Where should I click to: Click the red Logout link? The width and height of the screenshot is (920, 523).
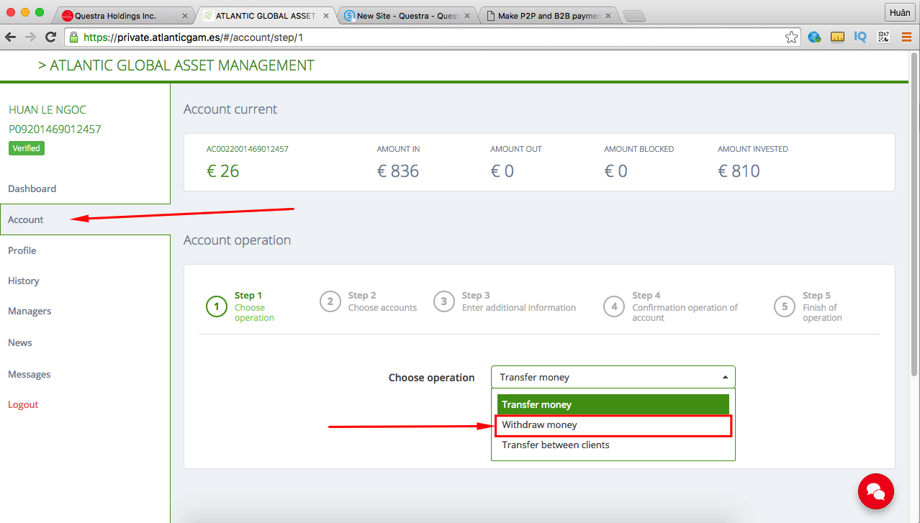(23, 404)
